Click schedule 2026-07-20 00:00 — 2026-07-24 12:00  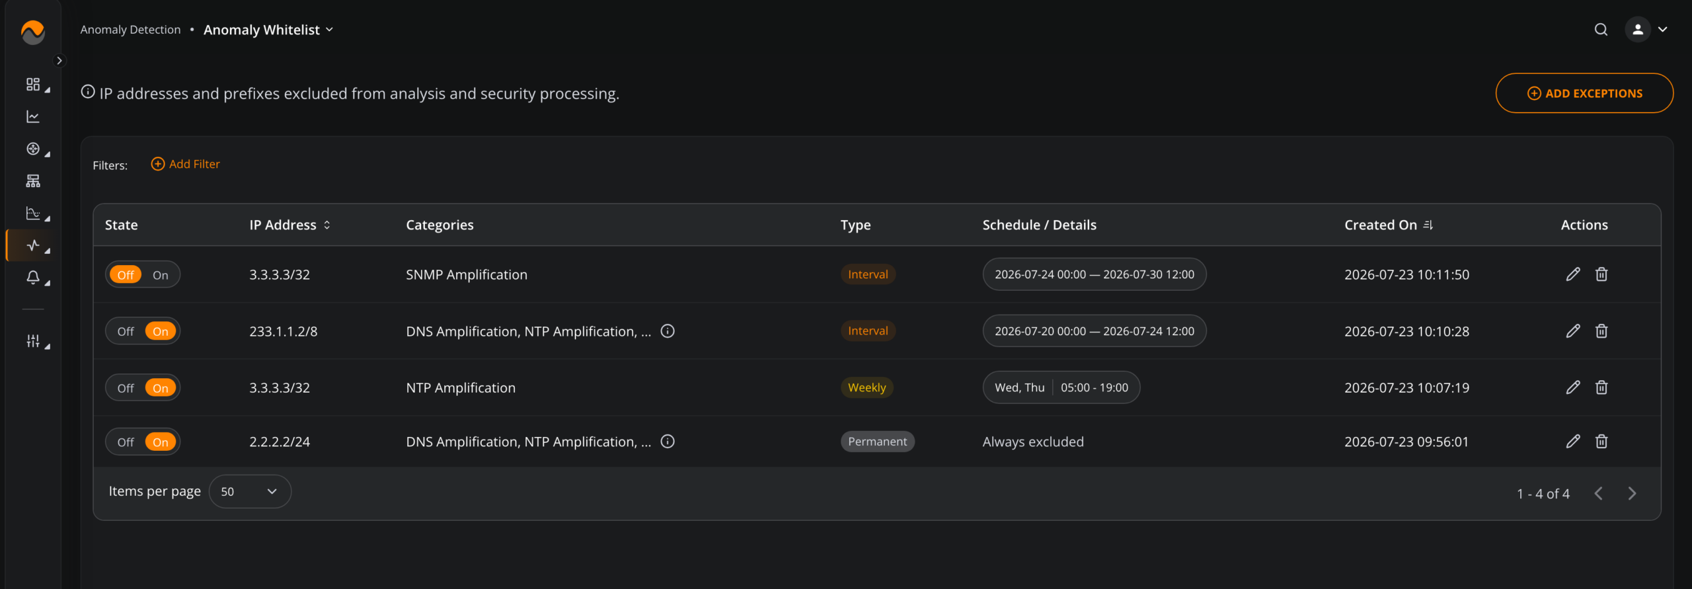coord(1095,331)
